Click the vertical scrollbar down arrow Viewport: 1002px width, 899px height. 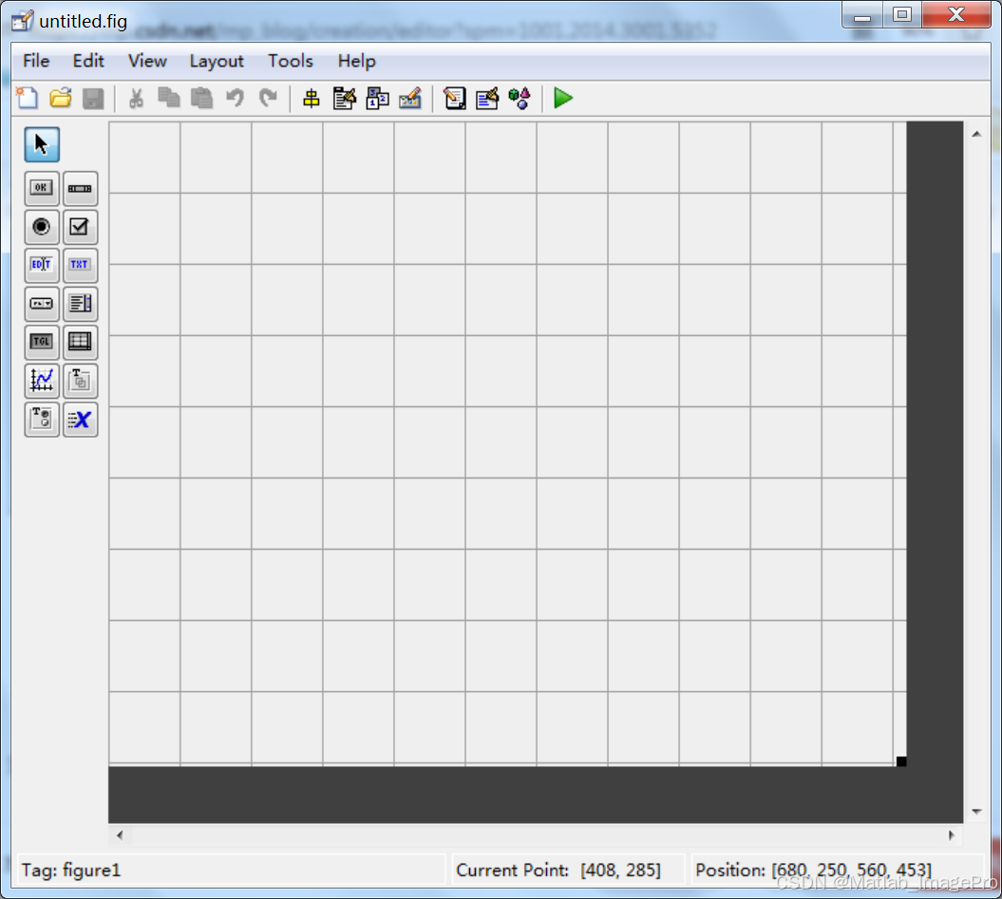coord(976,812)
